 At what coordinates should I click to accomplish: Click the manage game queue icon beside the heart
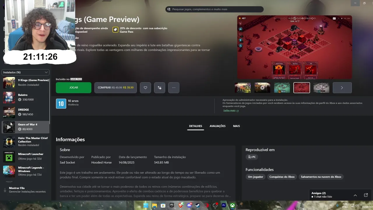[159, 87]
